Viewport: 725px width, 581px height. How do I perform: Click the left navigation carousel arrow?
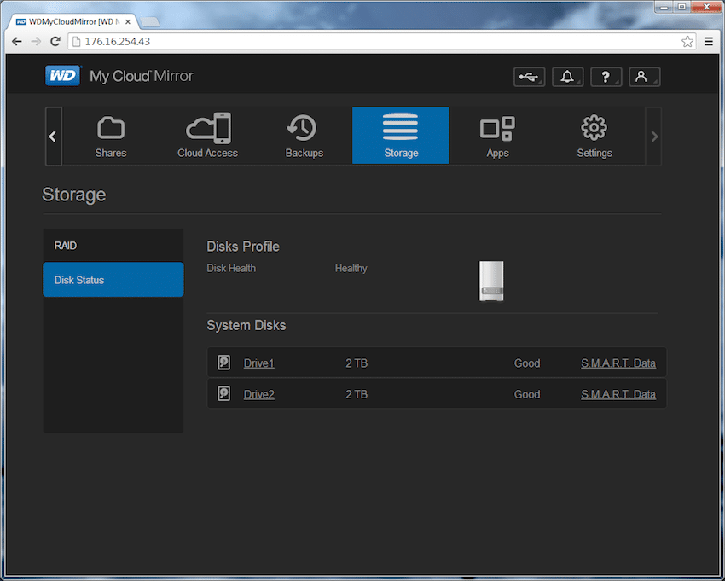click(x=53, y=137)
